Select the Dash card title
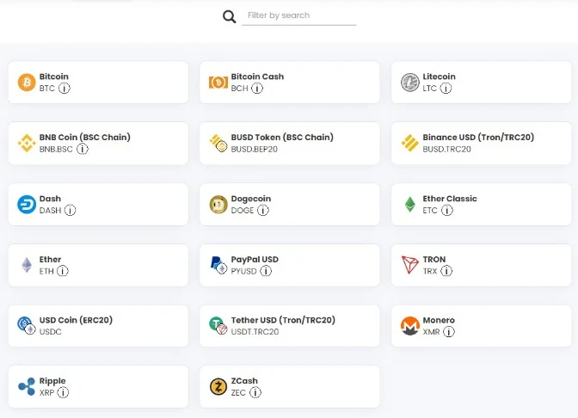The width and height of the screenshot is (578, 418). pos(50,199)
